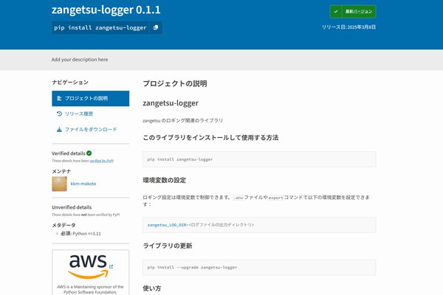Open the プロジェクトの説明 tab
This screenshot has width=443, height=295.
pos(90,98)
